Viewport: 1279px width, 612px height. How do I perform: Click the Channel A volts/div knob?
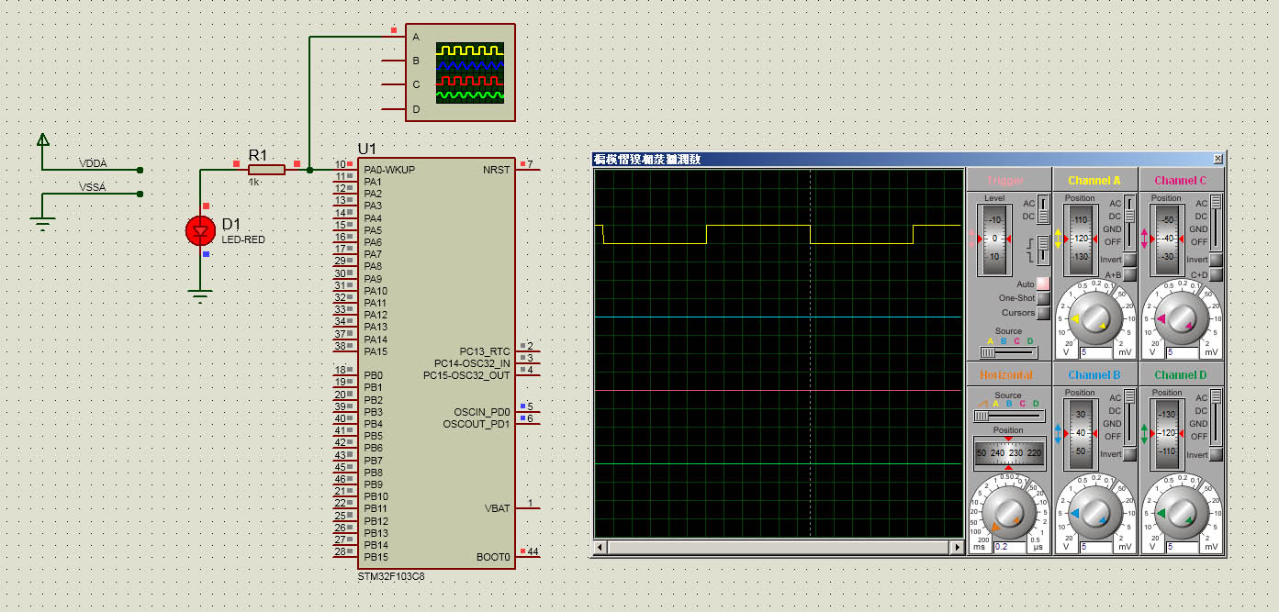1095,317
